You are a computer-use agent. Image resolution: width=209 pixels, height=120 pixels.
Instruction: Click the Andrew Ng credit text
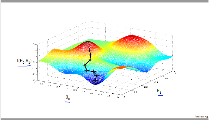pyautogui.click(x=201, y=117)
